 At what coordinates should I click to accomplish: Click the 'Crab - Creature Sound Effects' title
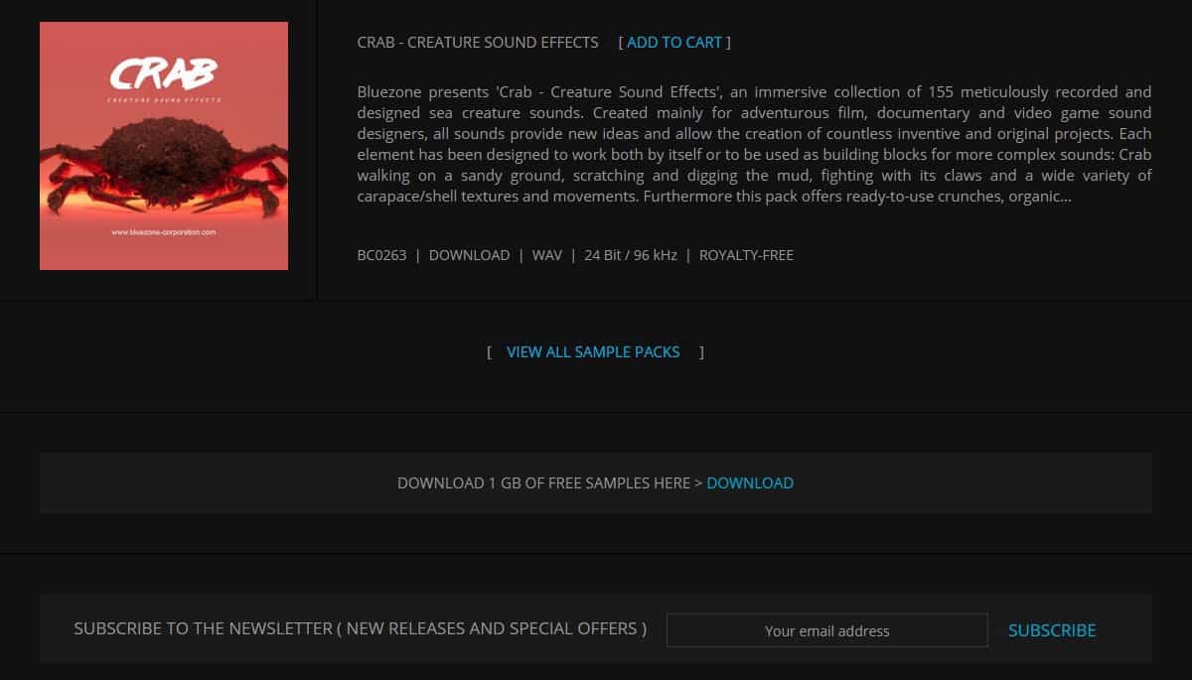478,43
